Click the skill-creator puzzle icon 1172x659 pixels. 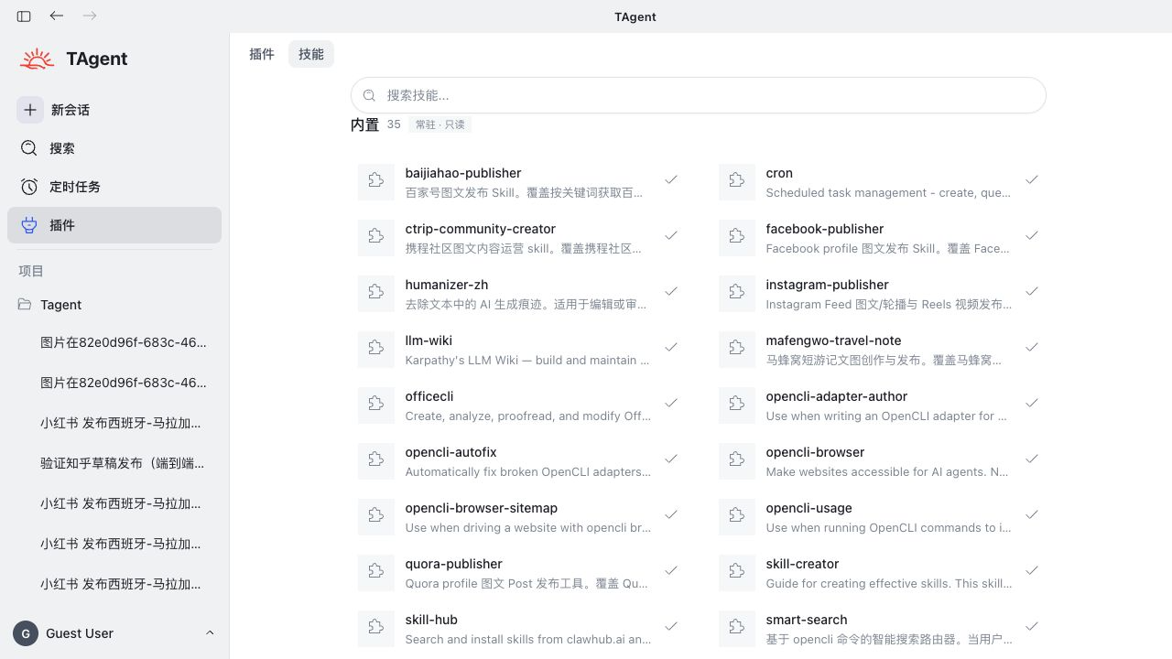(x=736, y=573)
